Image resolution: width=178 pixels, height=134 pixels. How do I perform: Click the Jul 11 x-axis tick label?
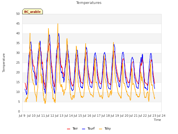41,116
